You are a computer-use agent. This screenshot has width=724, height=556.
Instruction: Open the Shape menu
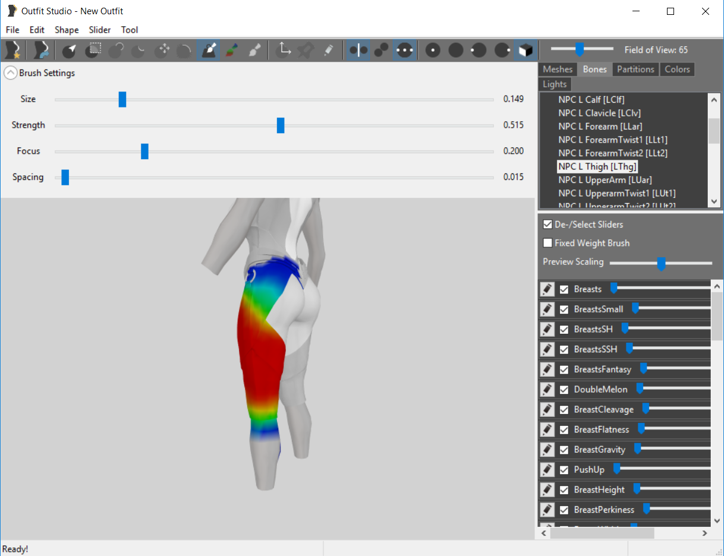[x=67, y=30]
